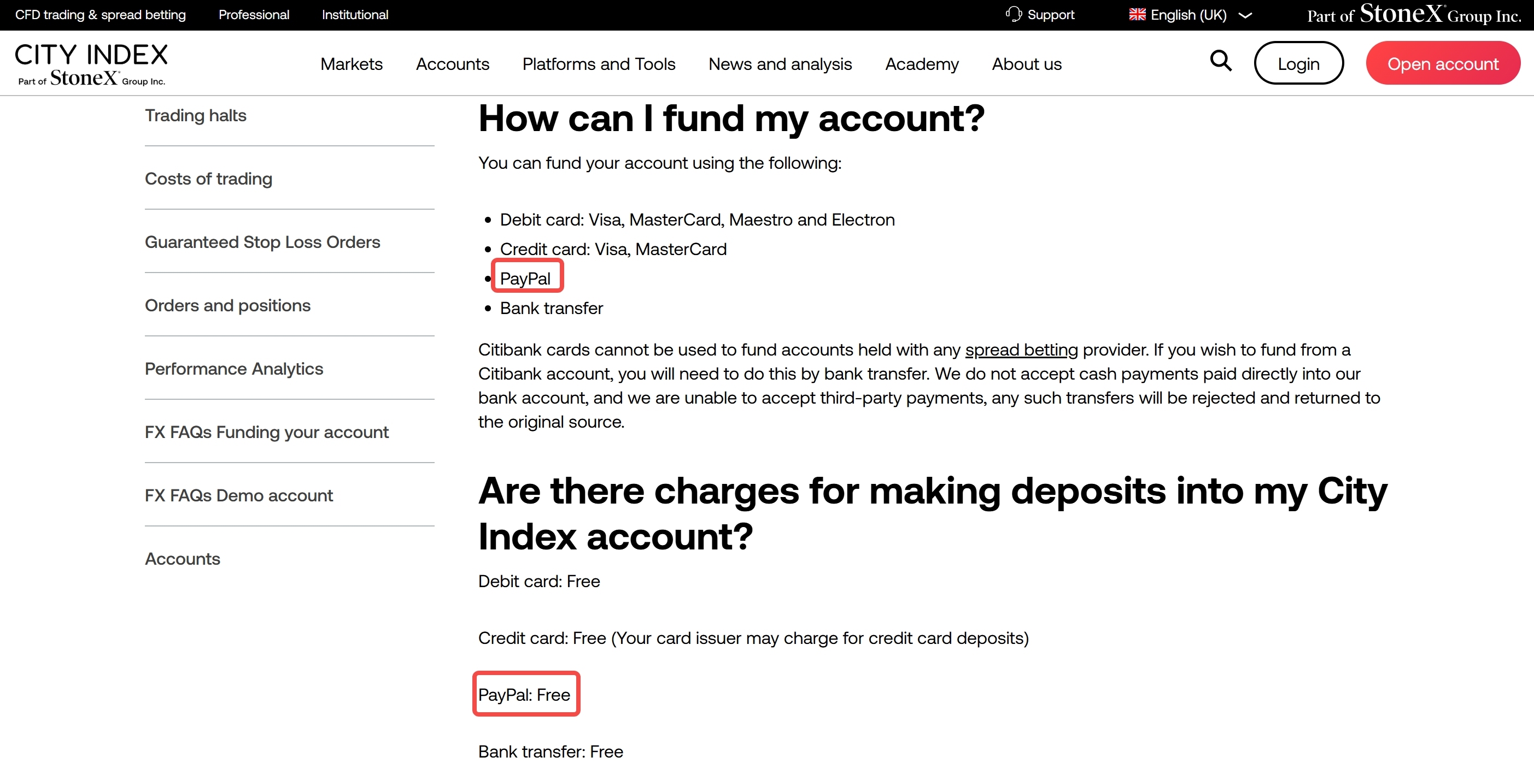This screenshot has height=769, width=1534.
Task: Click 'Credit card: Visa, MasterCard' bullet
Action: [x=613, y=249]
